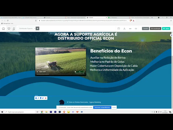This screenshot has height=130, width=173.
Task: Click the Ocultar link in the sharing bar
Action: pyautogui.click(x=114, y=107)
